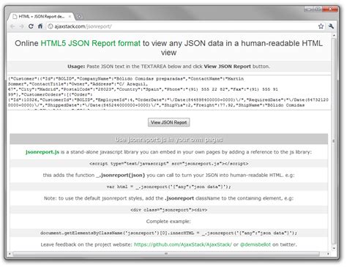Go forward with the browser forward arrow
Viewport: 347px width, 267px height.
click(x=22, y=26)
